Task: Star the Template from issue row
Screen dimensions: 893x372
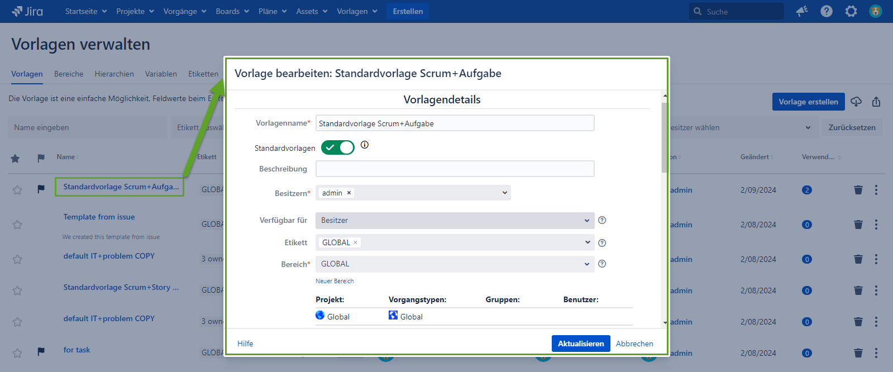Action: [17, 225]
